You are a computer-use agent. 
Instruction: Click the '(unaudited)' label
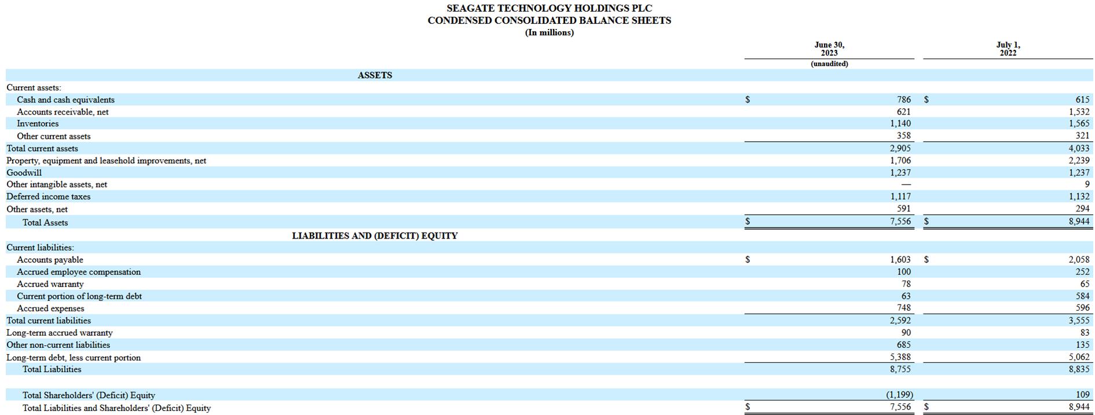(829, 64)
